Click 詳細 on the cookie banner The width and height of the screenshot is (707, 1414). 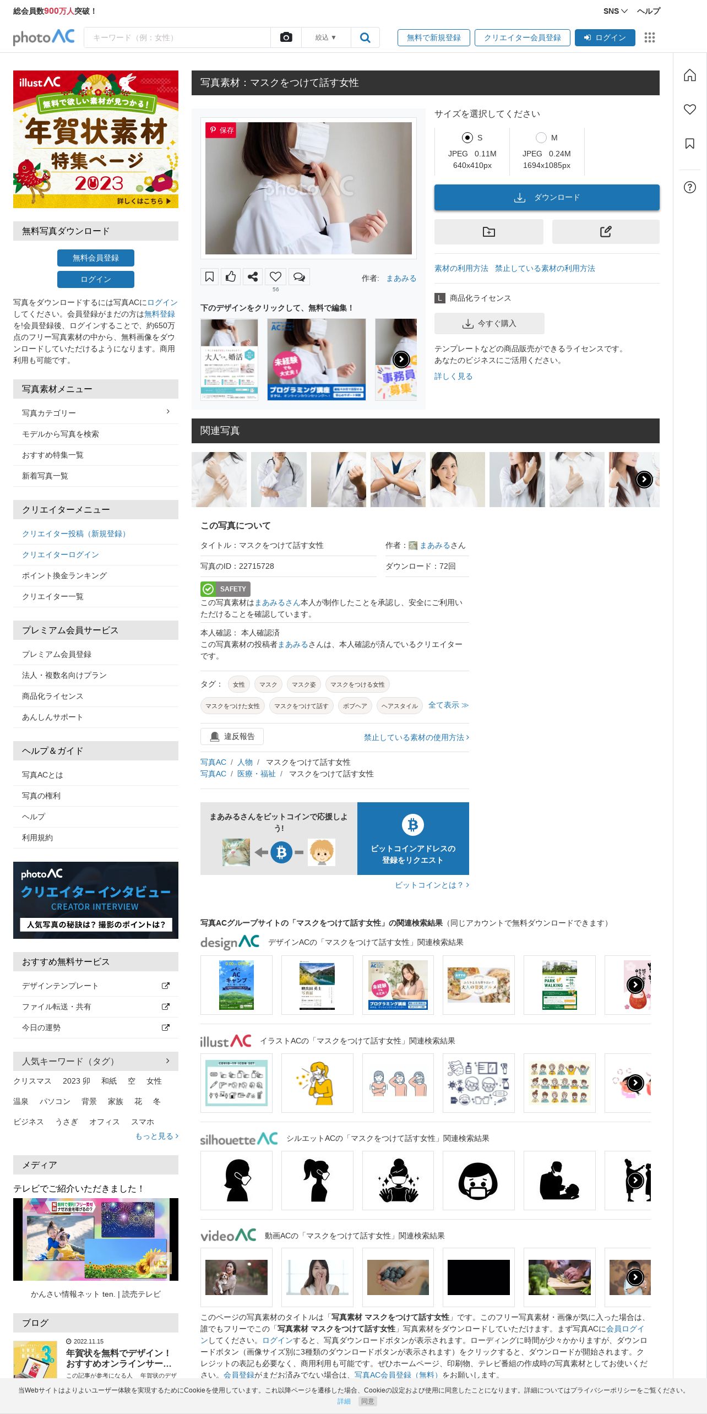click(x=344, y=1401)
